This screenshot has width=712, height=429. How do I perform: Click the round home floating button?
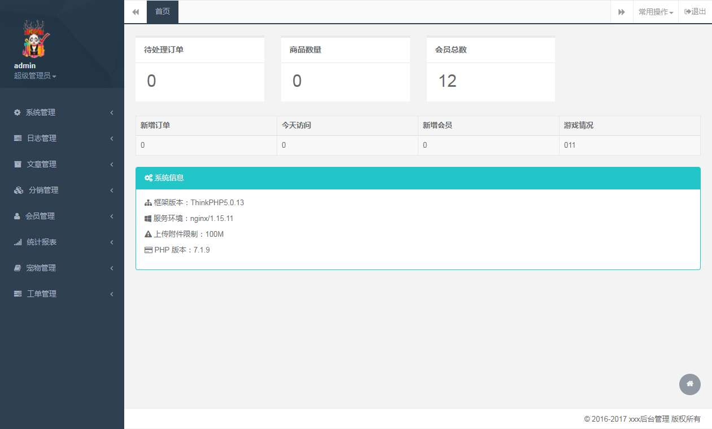point(689,384)
